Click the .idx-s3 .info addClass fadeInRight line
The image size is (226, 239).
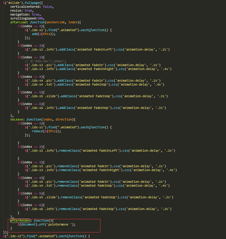(x=98, y=69)
